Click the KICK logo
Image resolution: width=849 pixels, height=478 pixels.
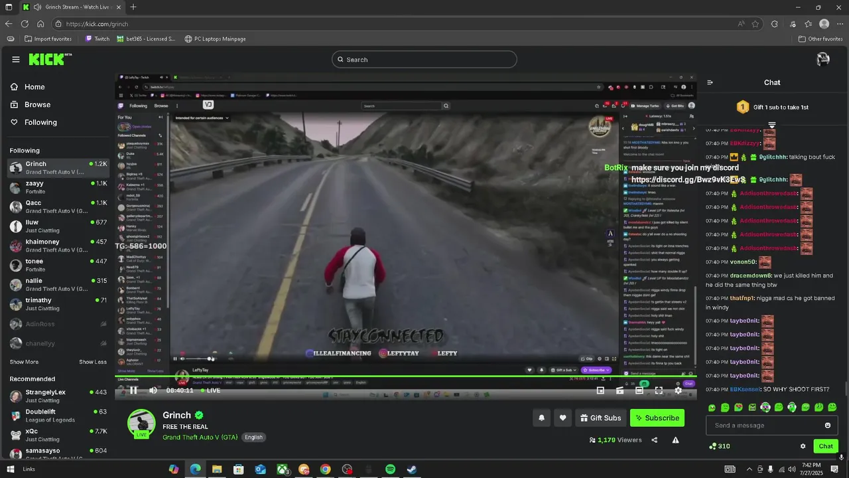coord(50,59)
